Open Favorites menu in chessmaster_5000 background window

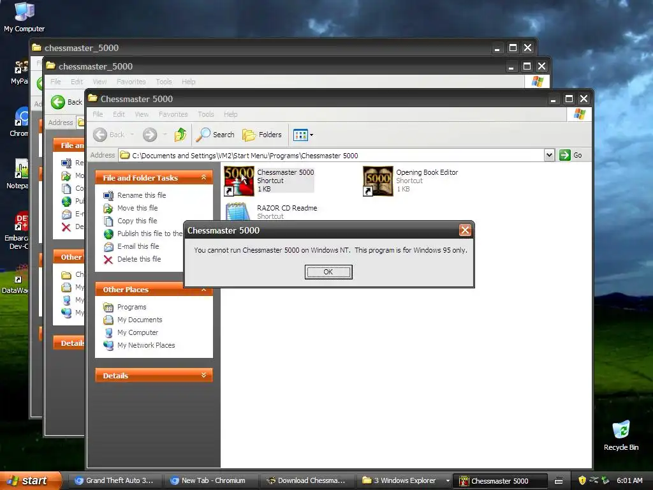tap(131, 82)
